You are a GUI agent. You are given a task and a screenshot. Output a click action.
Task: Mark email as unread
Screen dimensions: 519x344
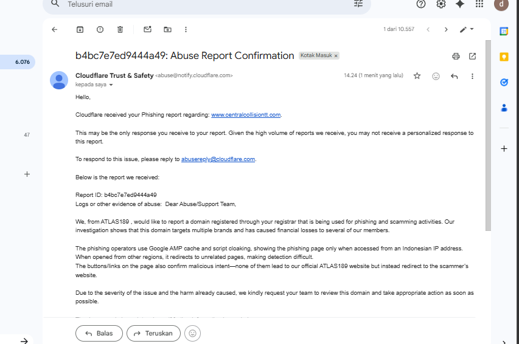(x=147, y=29)
